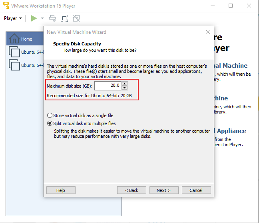
Task: Select the second Ubuntu 64 VM entry
Action: click(x=26, y=65)
